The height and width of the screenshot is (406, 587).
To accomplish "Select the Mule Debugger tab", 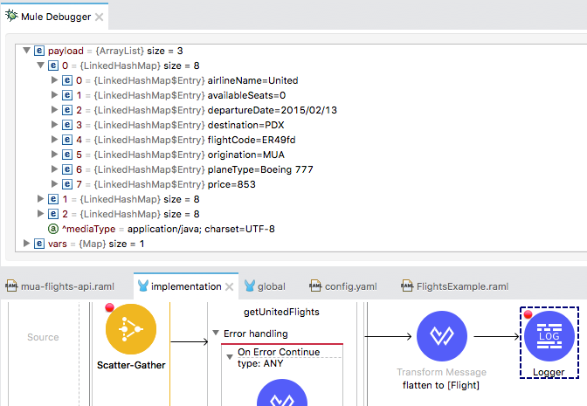I will 55,17.
